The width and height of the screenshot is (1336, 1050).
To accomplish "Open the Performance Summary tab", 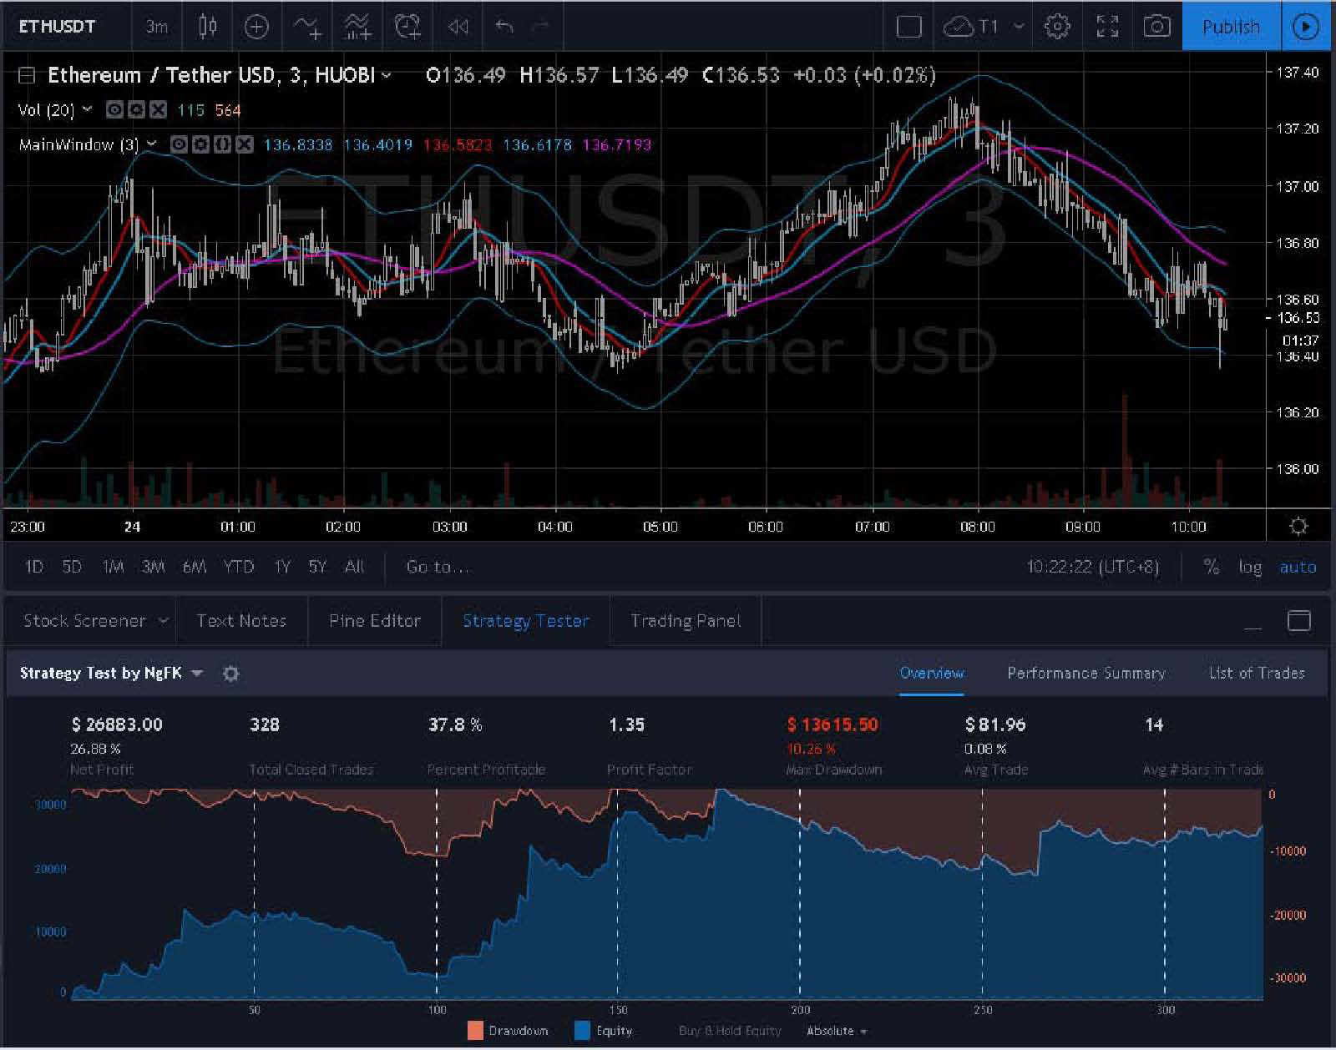I will 1086,673.
